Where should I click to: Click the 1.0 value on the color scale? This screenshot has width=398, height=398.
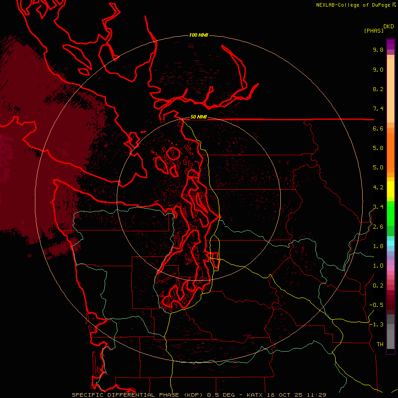(378, 266)
